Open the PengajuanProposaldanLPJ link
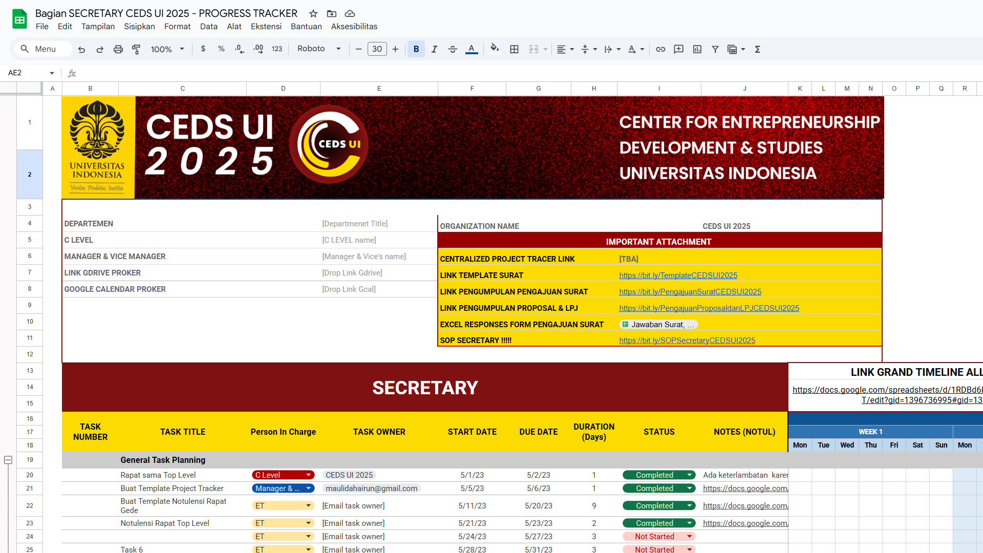Viewport: 983px width, 553px height. (709, 308)
